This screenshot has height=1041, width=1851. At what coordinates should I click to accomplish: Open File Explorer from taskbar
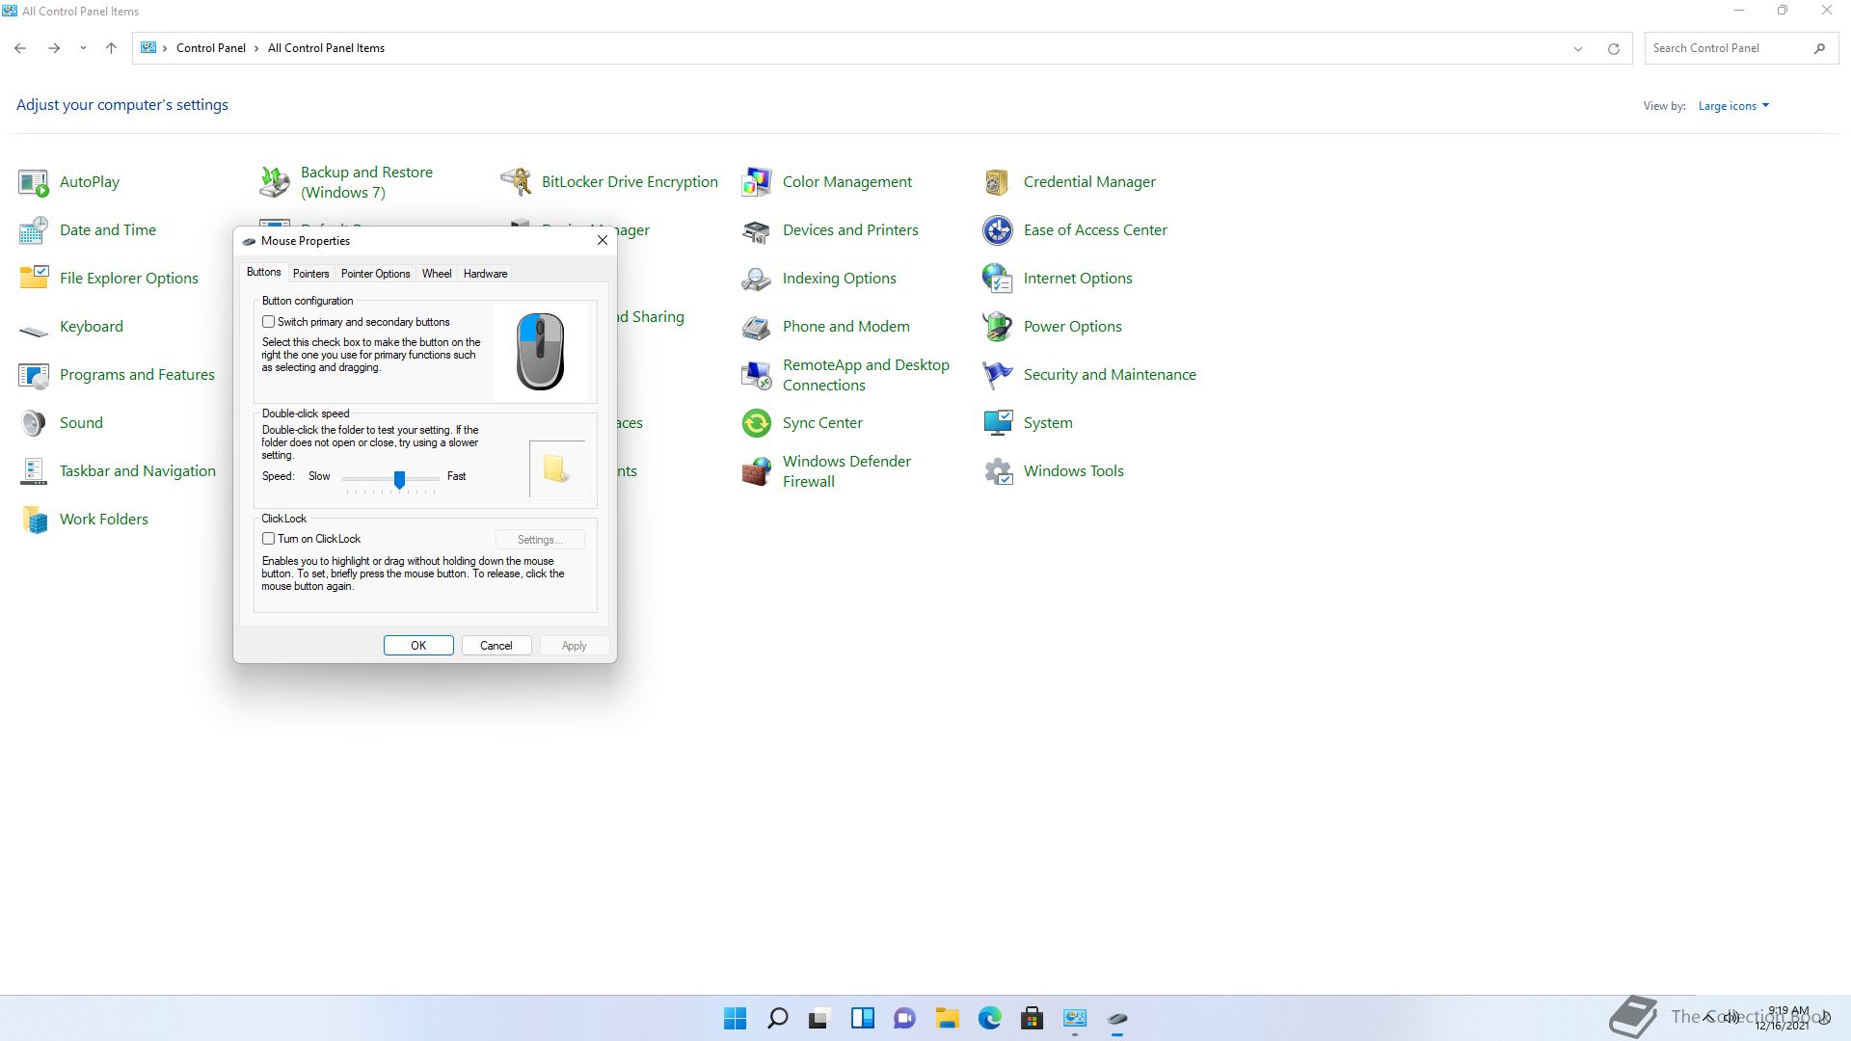[x=947, y=1019]
